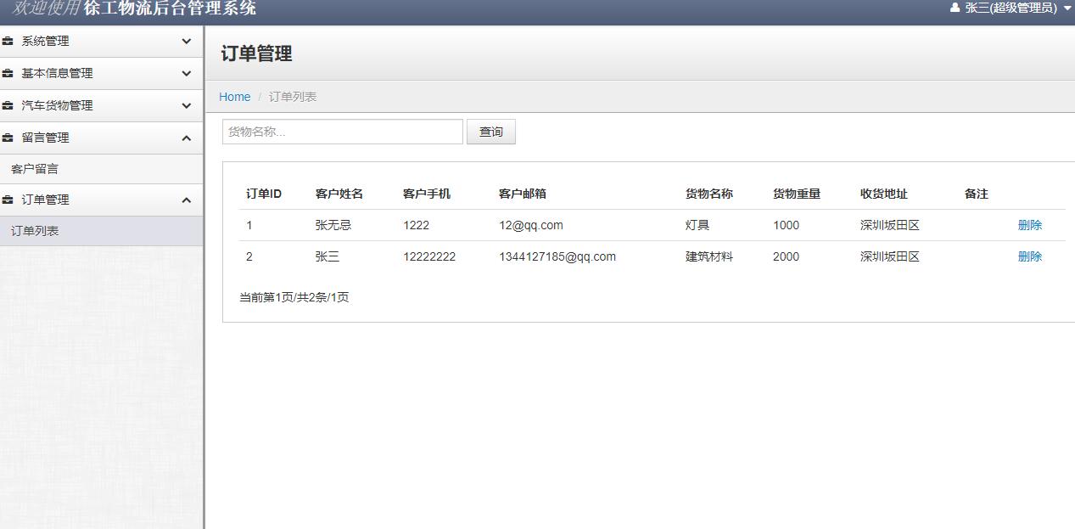Click the 汽车货物管理 sidebar icon

[9, 105]
